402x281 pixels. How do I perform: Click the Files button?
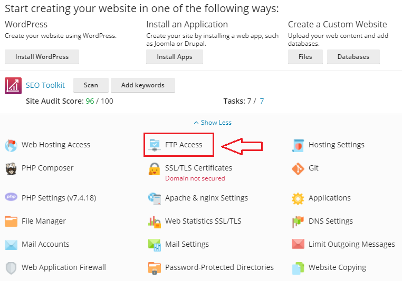[x=305, y=57]
